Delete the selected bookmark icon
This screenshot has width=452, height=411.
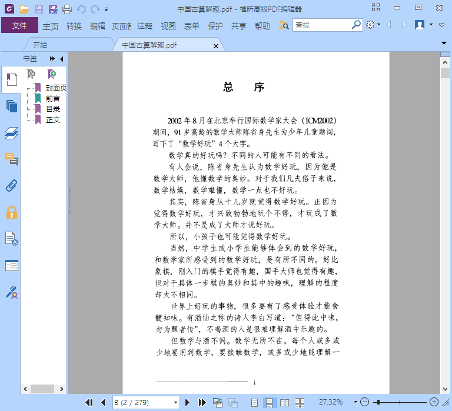coord(31,74)
